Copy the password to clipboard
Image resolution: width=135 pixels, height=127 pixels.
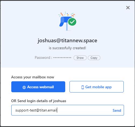(94, 58)
